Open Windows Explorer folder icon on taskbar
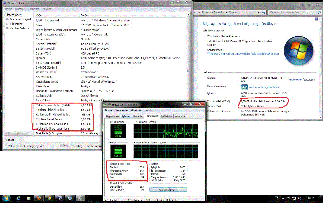The height and width of the screenshot is (204, 324). click(x=29, y=198)
